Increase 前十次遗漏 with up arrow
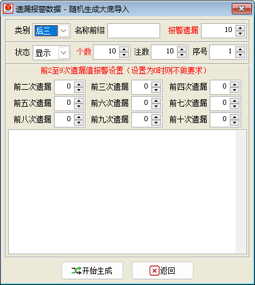255x285 pixels. pyautogui.click(x=234, y=117)
